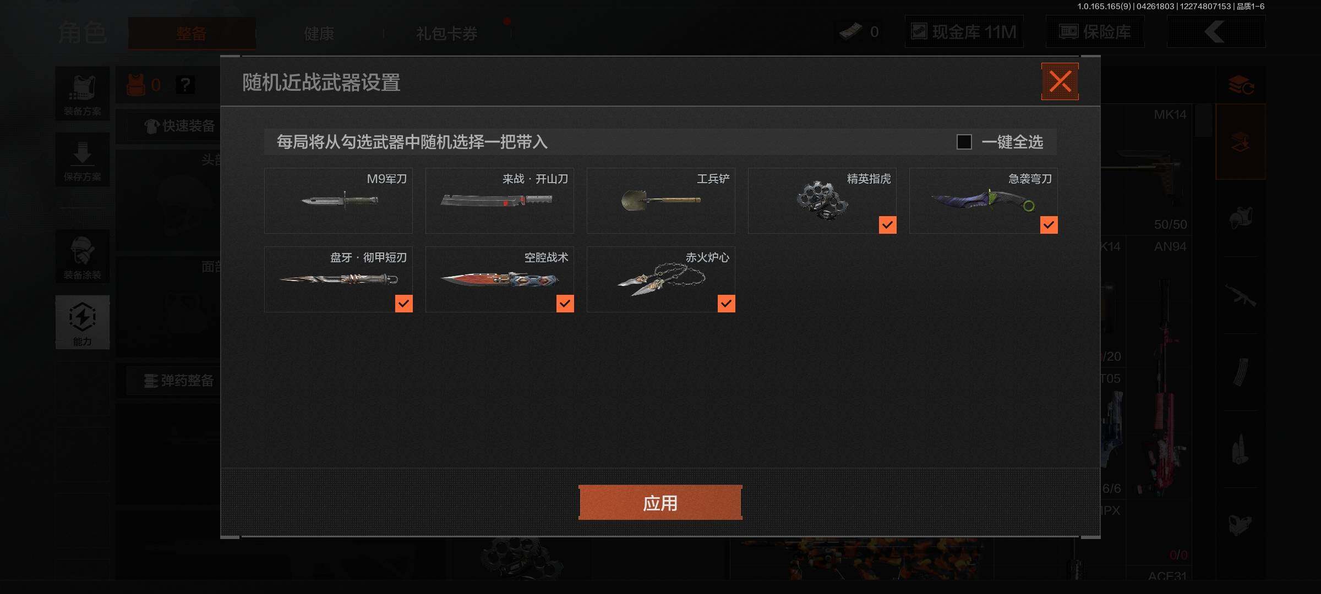
Task: Uncheck the 赤火炉心 checkbox
Action: 726,303
